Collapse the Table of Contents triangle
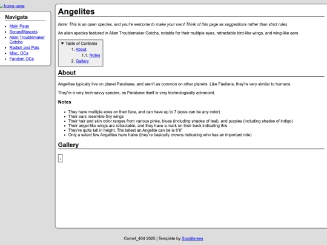Image resolution: width=327 pixels, height=245 pixels. [x=62, y=44]
